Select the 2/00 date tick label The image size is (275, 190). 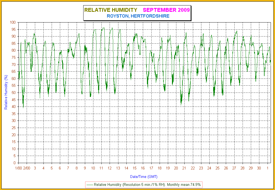27,168
